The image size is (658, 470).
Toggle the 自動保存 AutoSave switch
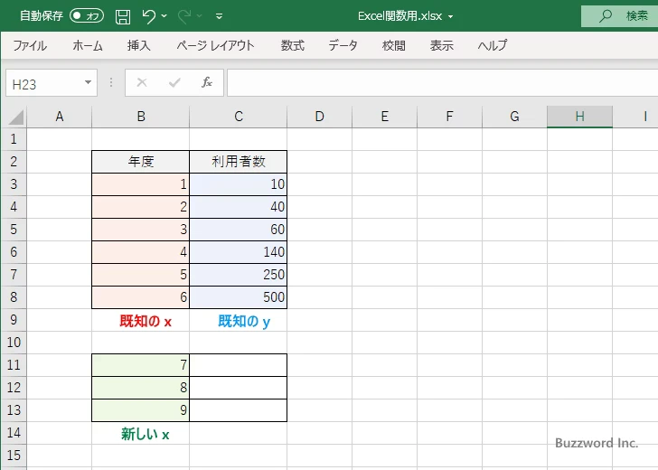click(87, 16)
